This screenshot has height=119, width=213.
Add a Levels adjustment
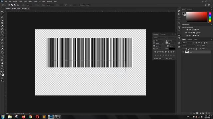190,30
